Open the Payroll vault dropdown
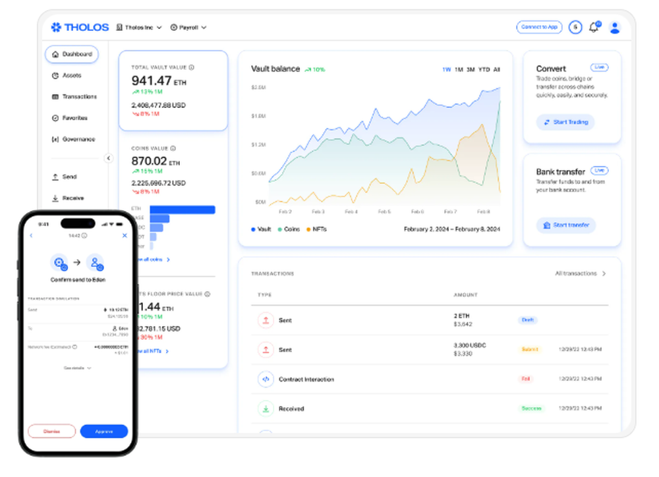The image size is (659, 477). click(188, 27)
